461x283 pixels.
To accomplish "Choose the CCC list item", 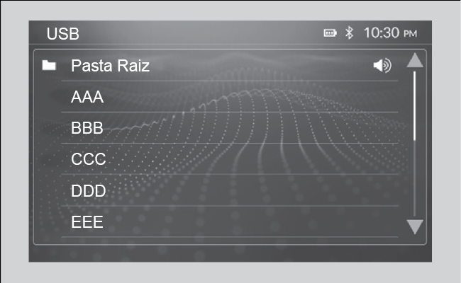I will pyautogui.click(x=89, y=159).
